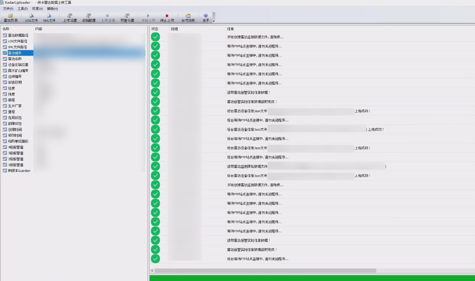Open the 视图(V) menu
475x281 pixels.
tap(37, 9)
